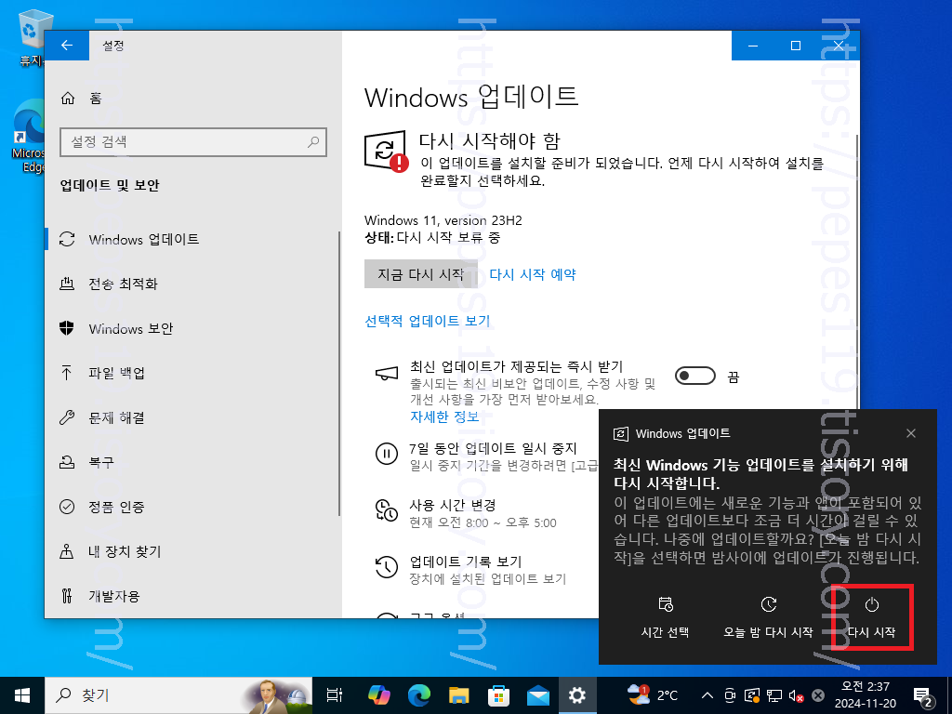The width and height of the screenshot is (952, 714).
Task: Open the notification center icon
Action: pyautogui.click(x=922, y=696)
